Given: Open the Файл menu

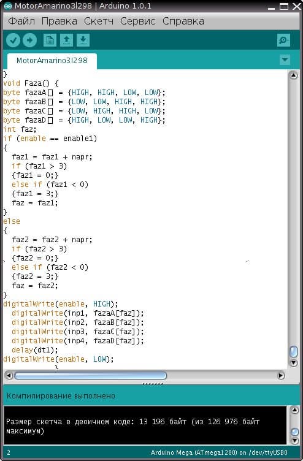Looking at the screenshot, I should (x=21, y=21).
